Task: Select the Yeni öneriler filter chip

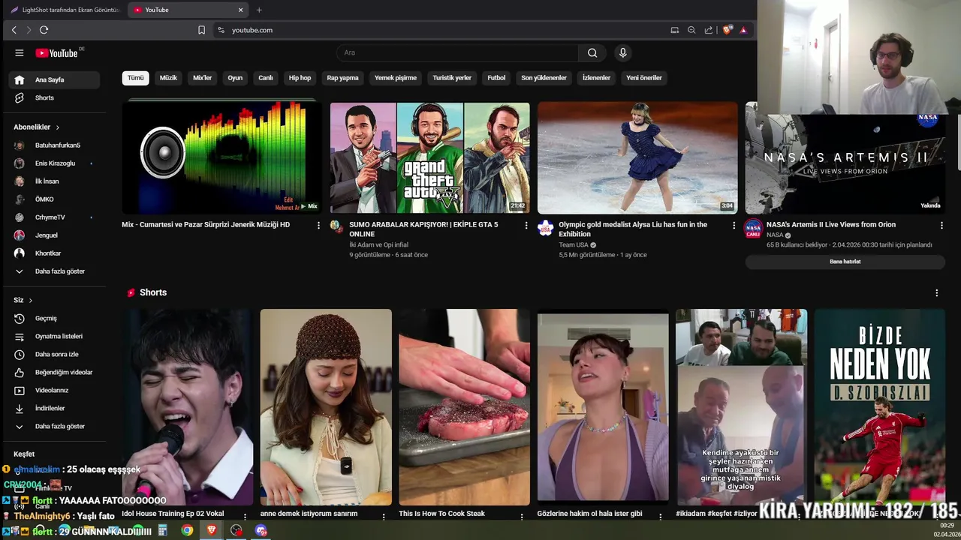Action: click(x=644, y=78)
